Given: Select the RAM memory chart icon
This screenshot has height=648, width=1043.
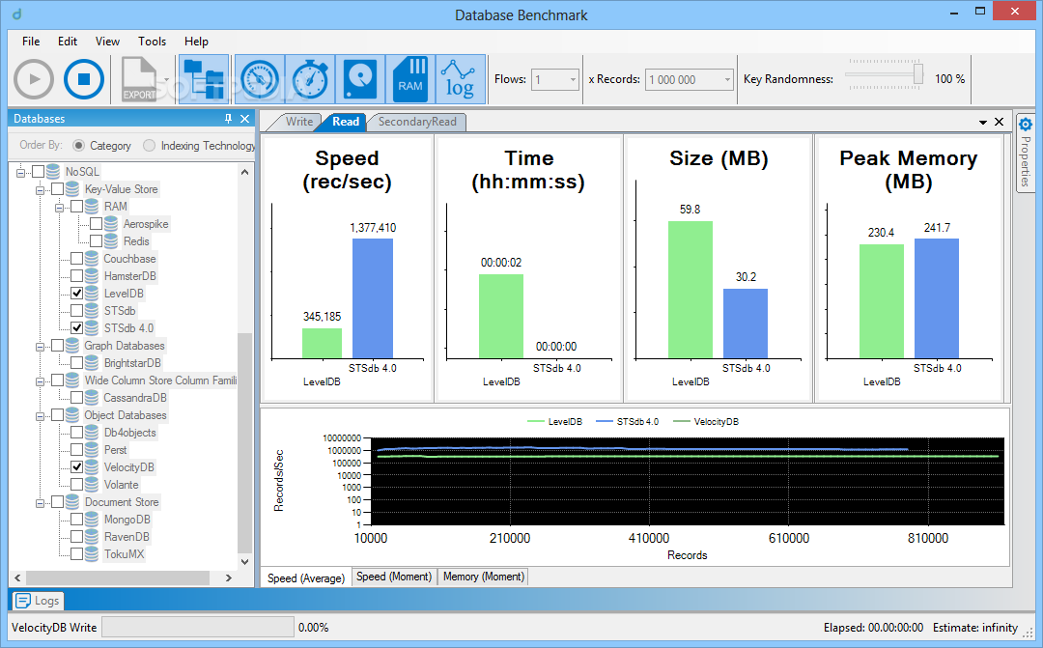Looking at the screenshot, I should coord(410,79).
